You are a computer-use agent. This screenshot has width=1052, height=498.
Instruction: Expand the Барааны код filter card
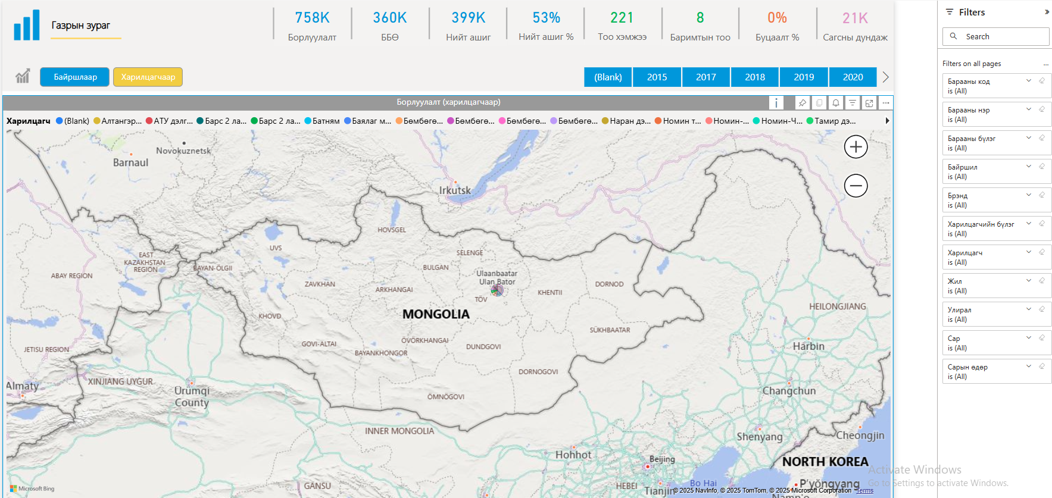tap(1028, 81)
